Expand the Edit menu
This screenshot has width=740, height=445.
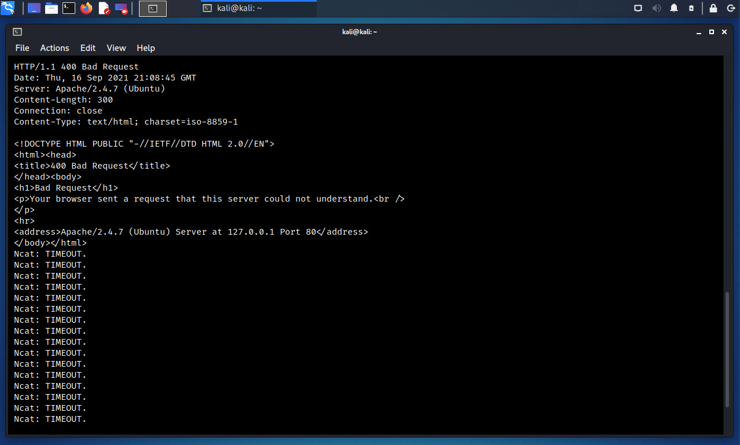click(x=88, y=48)
